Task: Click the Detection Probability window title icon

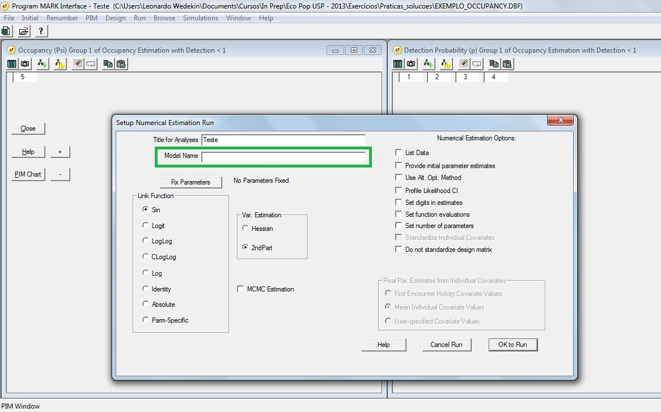Action: [x=397, y=50]
